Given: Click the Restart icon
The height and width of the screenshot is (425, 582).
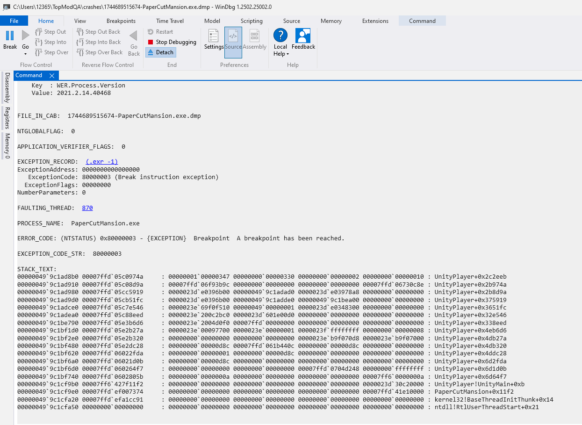Looking at the screenshot, I should click(x=151, y=32).
